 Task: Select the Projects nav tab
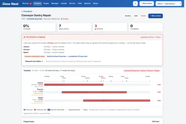[x=37, y=3]
